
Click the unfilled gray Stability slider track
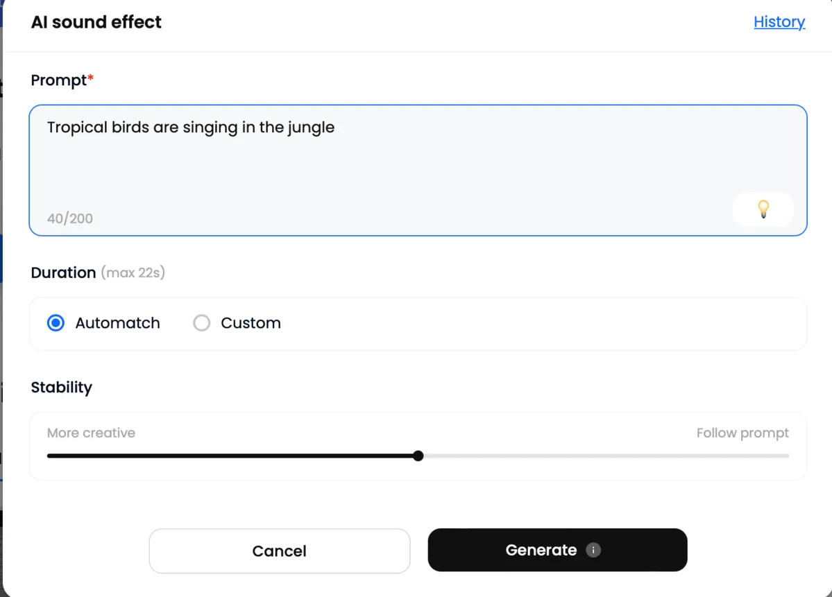[x=604, y=456]
